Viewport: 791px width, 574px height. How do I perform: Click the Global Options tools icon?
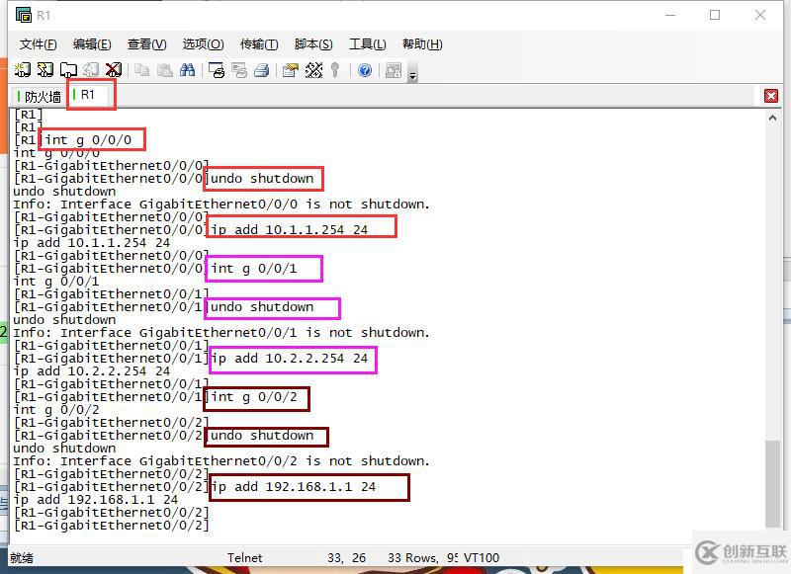point(313,70)
